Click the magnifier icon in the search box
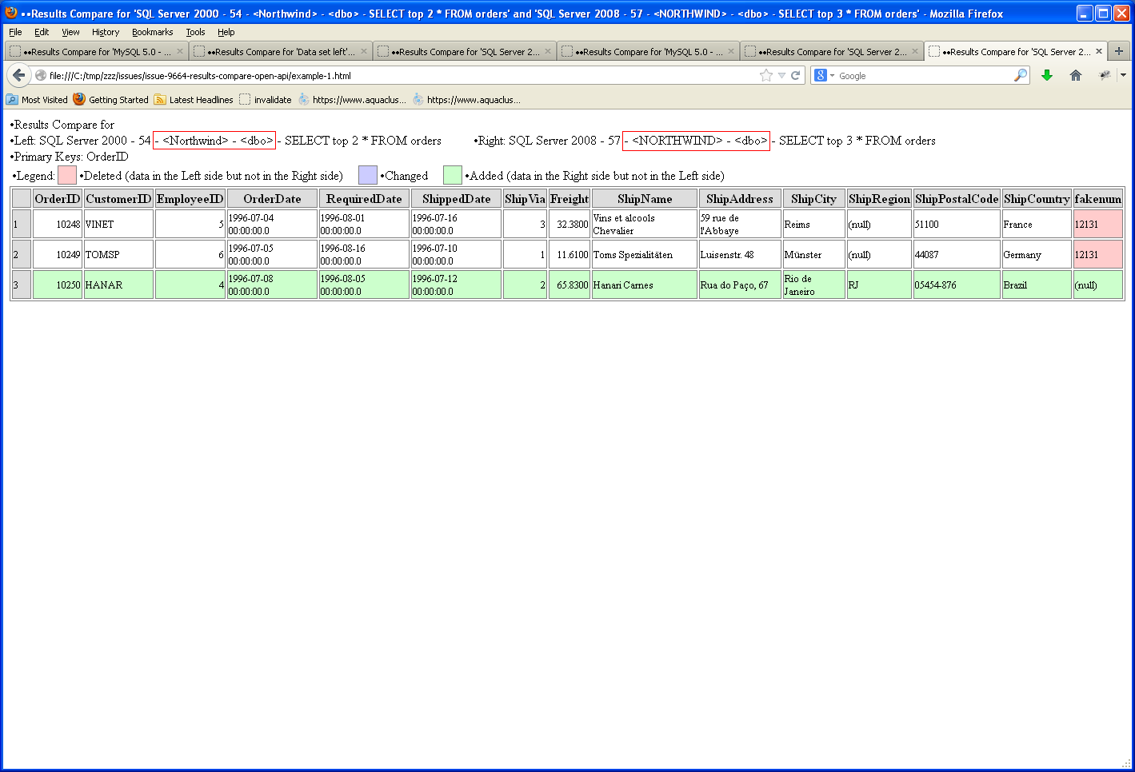The width and height of the screenshot is (1135, 772). coord(1021,75)
